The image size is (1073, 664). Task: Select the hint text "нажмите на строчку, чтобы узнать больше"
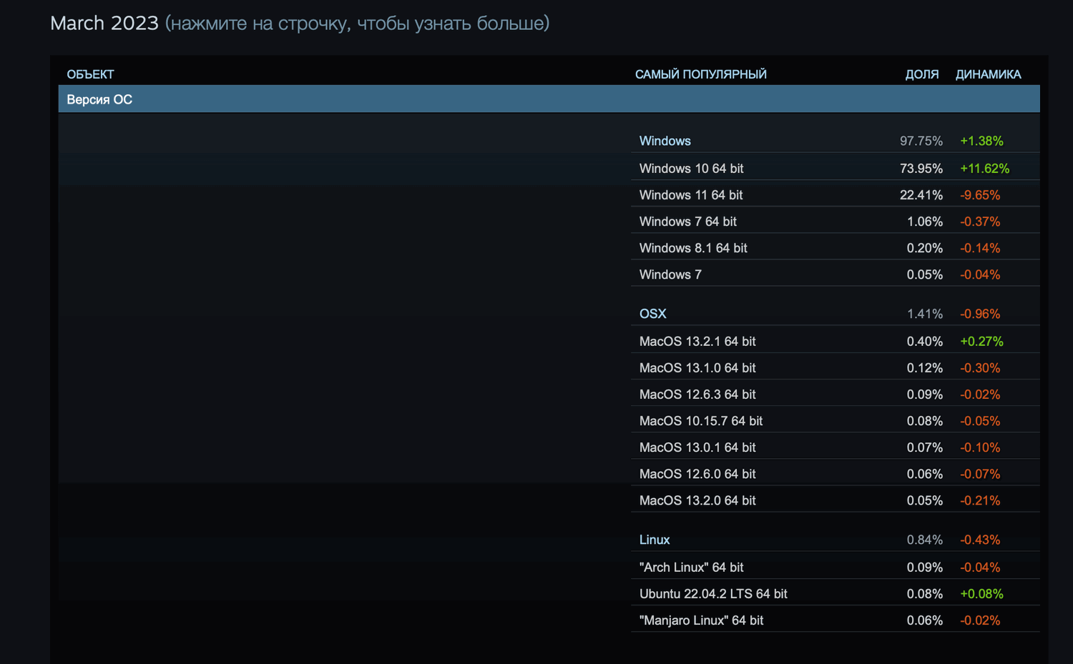[x=358, y=24]
